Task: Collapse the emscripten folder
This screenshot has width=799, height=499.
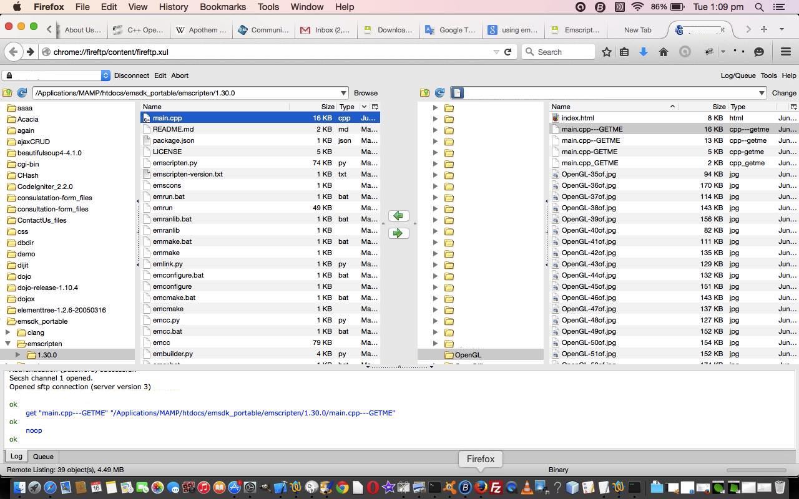Action: coord(8,344)
